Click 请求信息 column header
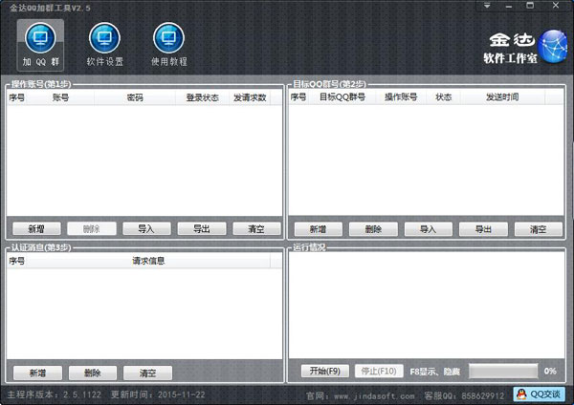This screenshot has height=405, width=574. (148, 261)
